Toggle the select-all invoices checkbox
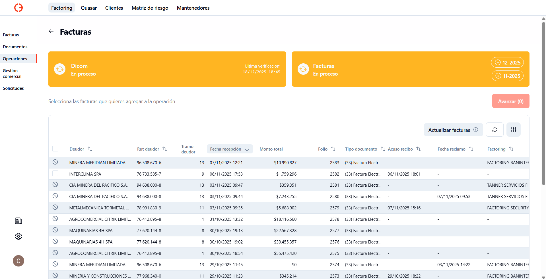 pyautogui.click(x=55, y=149)
